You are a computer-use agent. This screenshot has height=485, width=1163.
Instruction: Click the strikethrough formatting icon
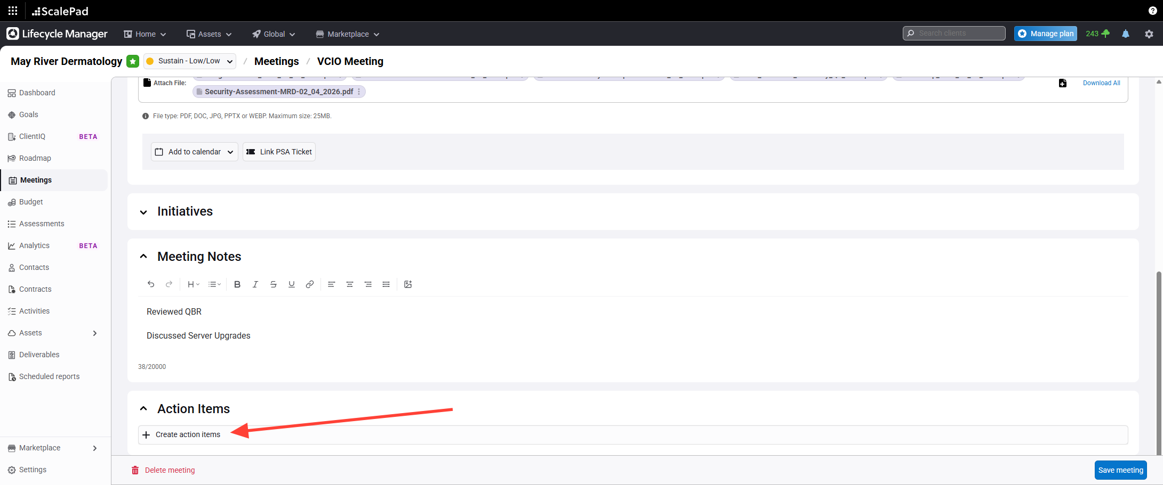(x=274, y=284)
